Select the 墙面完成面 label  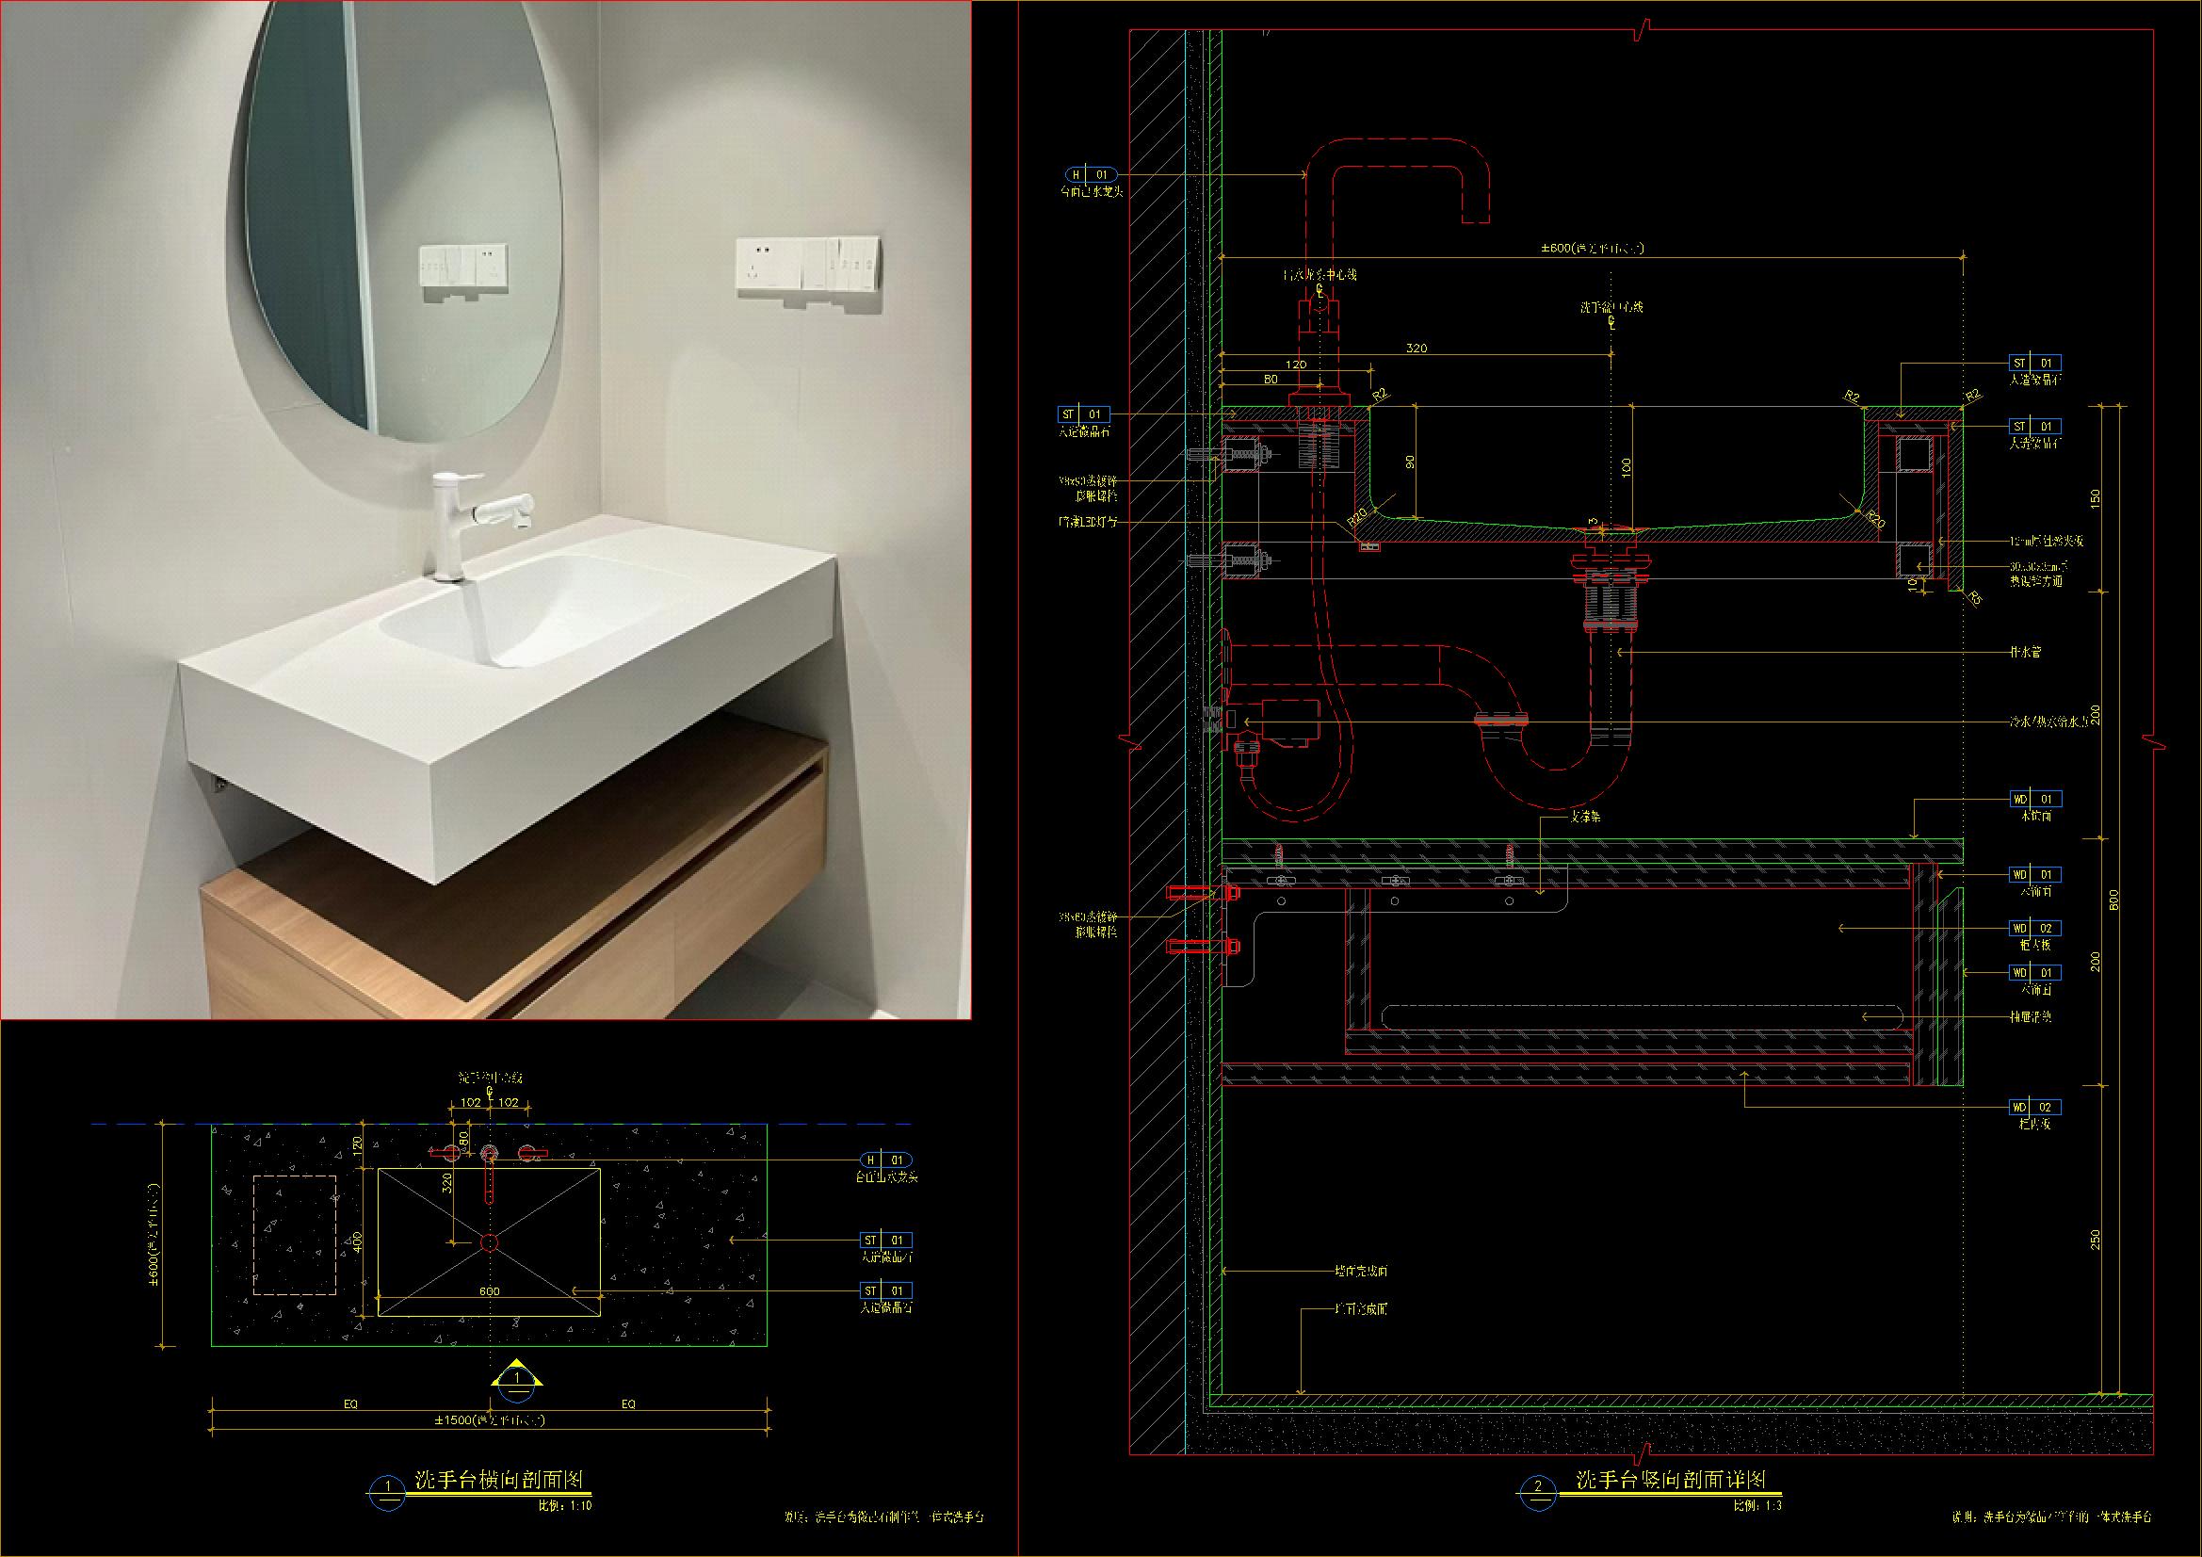coord(1361,1271)
